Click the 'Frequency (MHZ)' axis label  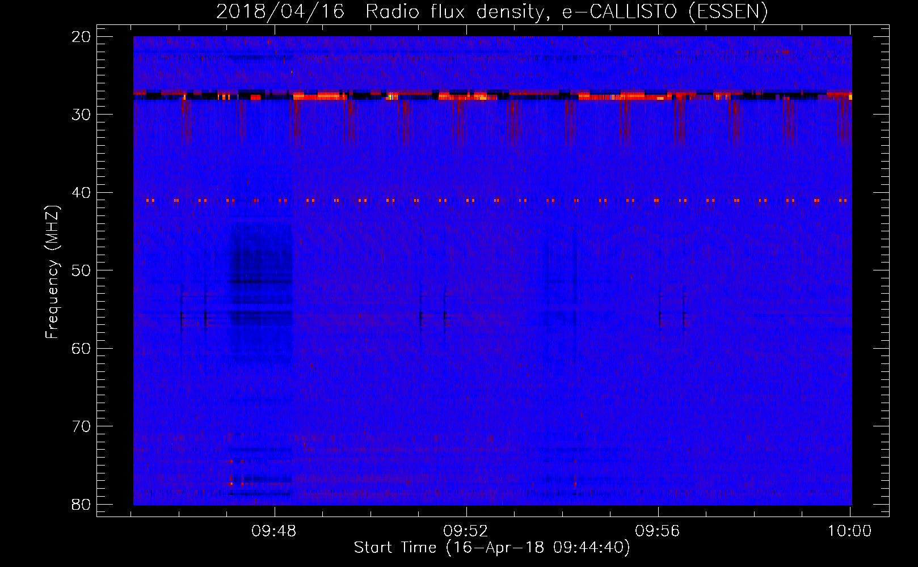pyautogui.click(x=52, y=272)
